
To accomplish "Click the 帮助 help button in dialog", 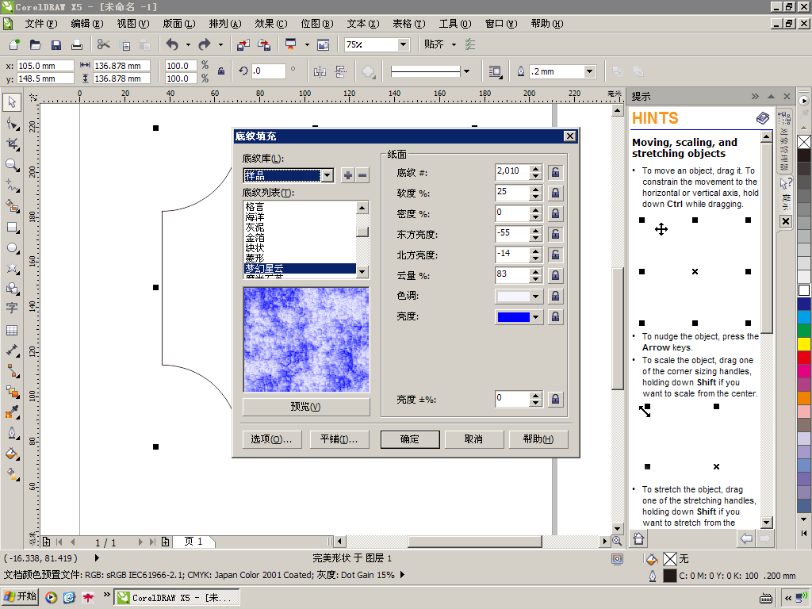I will [538, 439].
